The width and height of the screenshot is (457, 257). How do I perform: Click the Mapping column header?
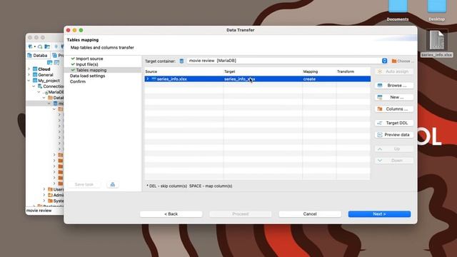(311, 71)
